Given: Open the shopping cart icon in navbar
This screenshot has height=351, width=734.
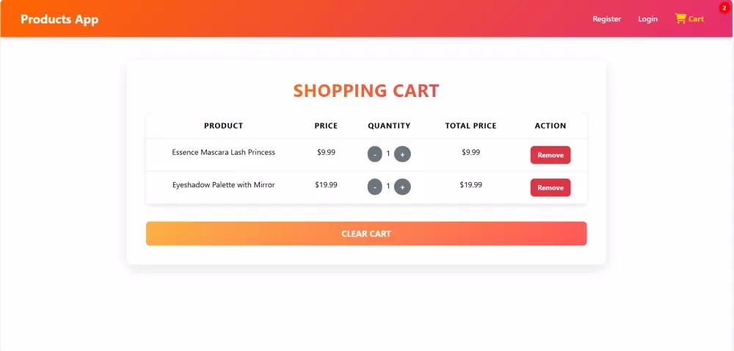Looking at the screenshot, I should 680,18.
